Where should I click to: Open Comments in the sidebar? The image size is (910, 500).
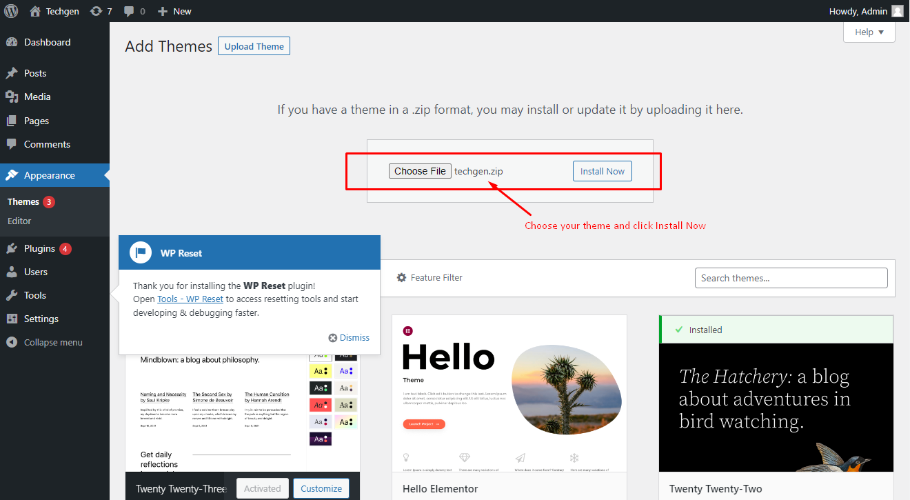pyautogui.click(x=54, y=144)
